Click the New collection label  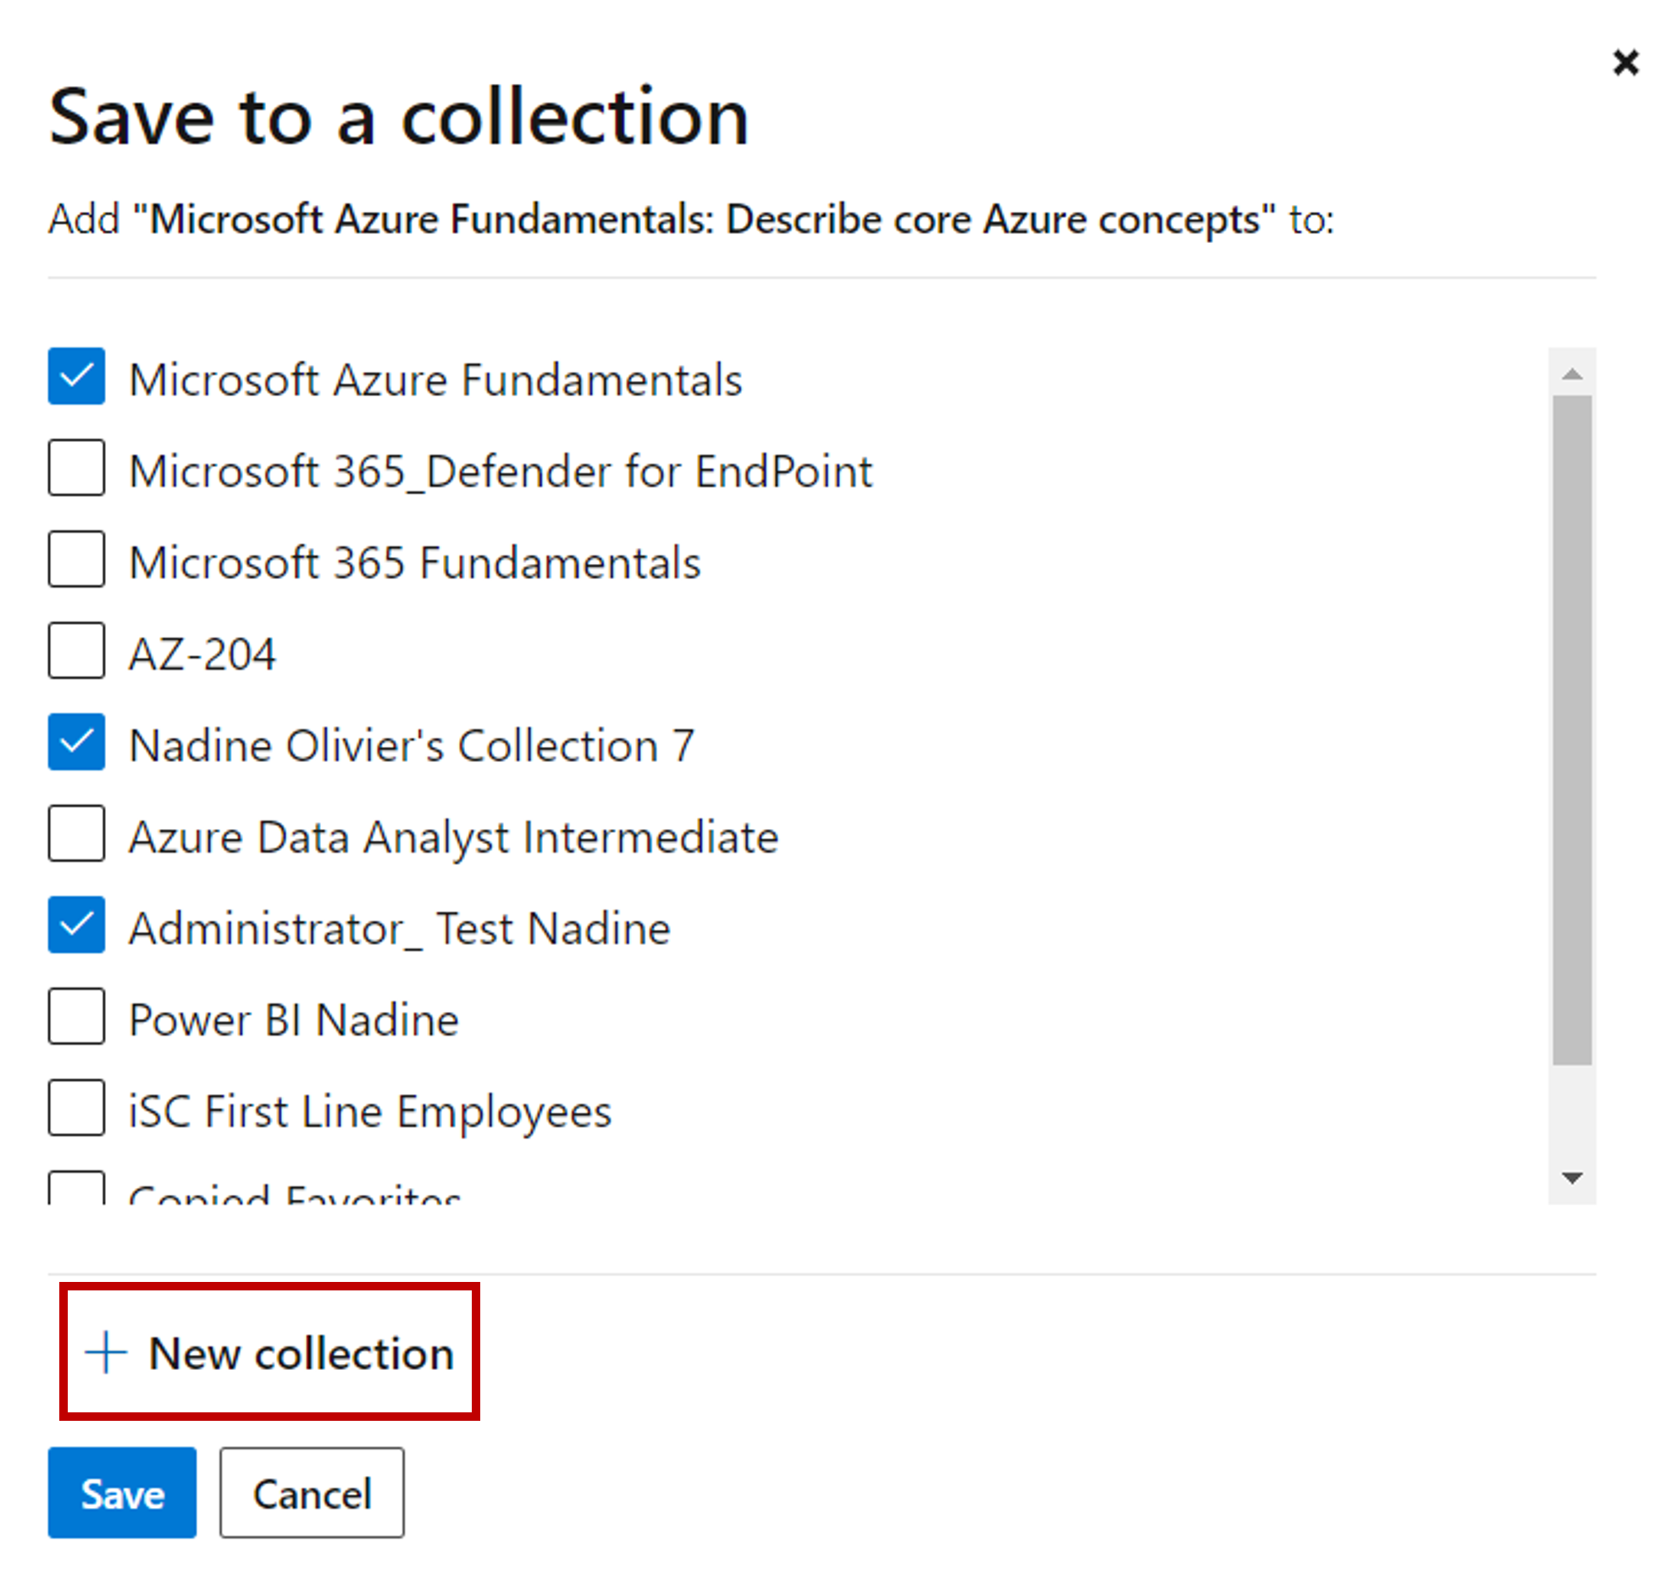pyautogui.click(x=302, y=1354)
